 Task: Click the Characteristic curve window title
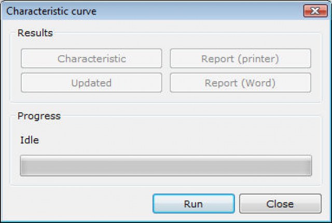(51, 10)
